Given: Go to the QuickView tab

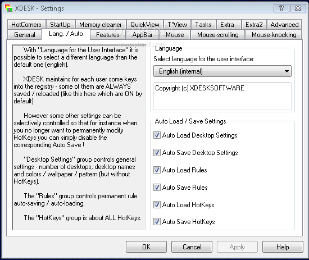Looking at the screenshot, I should [145, 25].
